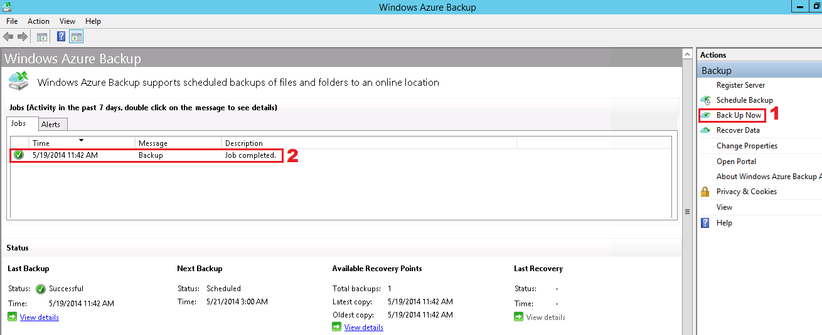Click the Forward toolbar arrow
The width and height of the screenshot is (822, 335).
pos(23,37)
